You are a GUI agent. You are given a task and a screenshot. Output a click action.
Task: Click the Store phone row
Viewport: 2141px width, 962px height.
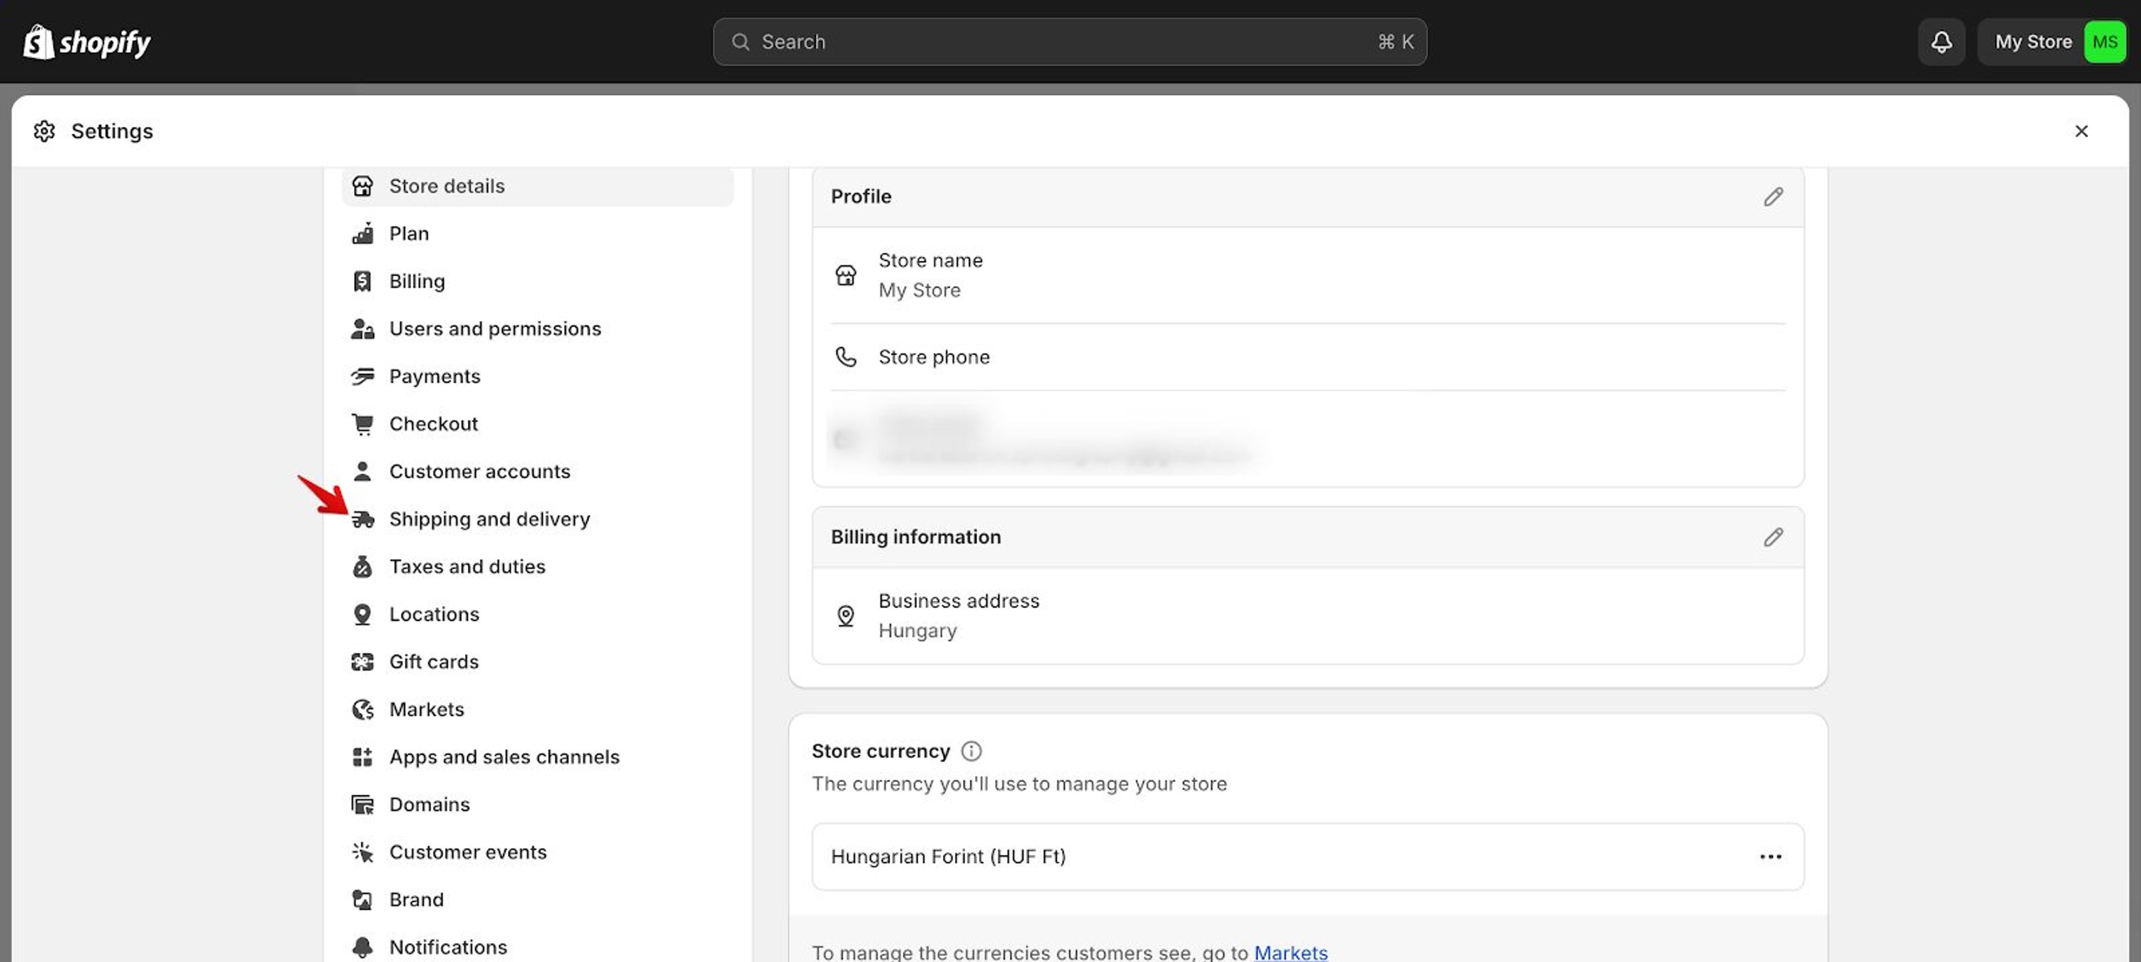[1307, 357]
